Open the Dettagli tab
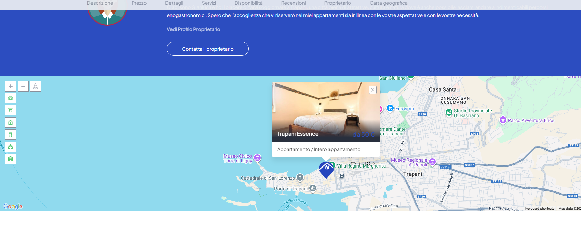 click(174, 3)
